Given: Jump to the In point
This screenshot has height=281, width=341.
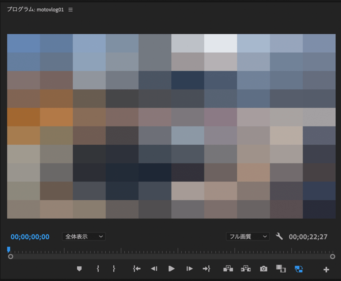Looking at the screenshot, I should (136, 269).
